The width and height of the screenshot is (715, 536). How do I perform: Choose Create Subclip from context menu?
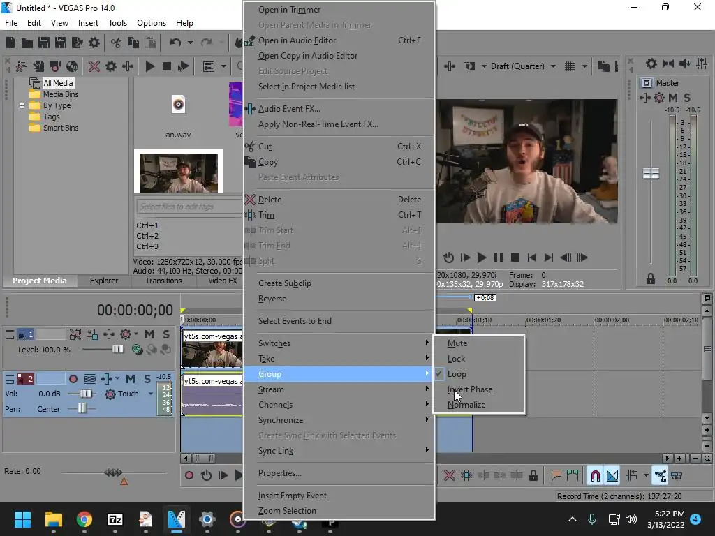coord(339,283)
